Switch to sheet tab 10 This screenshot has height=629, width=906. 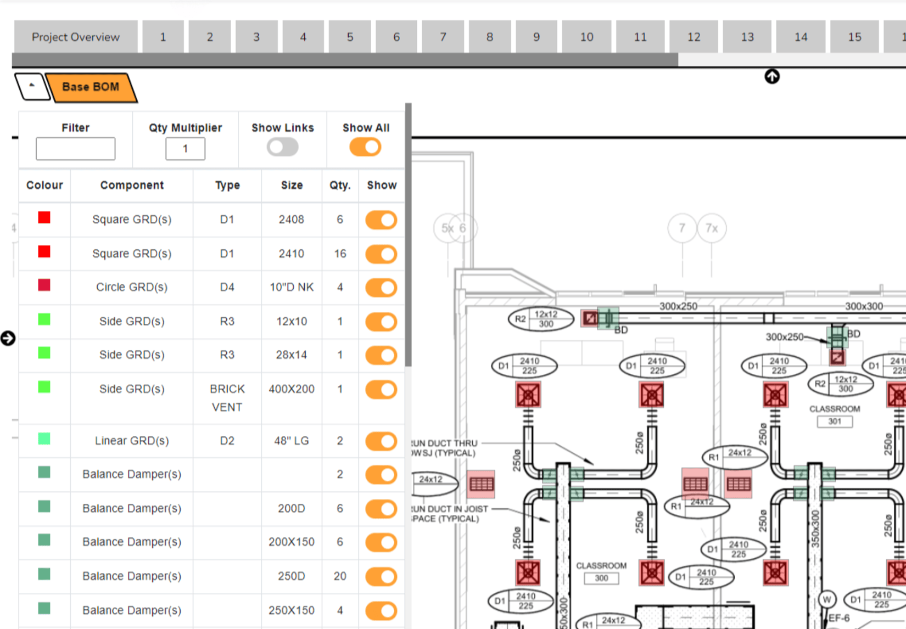586,37
